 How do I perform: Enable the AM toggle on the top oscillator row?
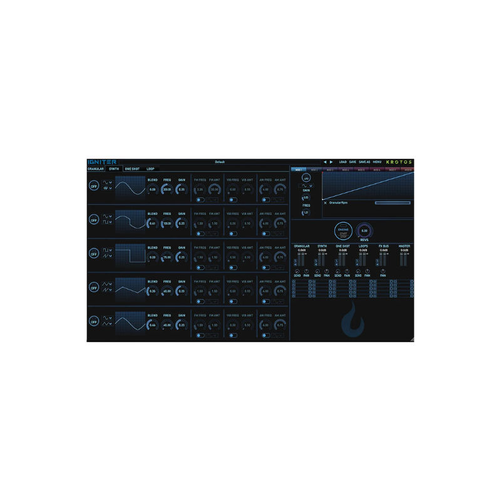pyautogui.click(x=265, y=199)
